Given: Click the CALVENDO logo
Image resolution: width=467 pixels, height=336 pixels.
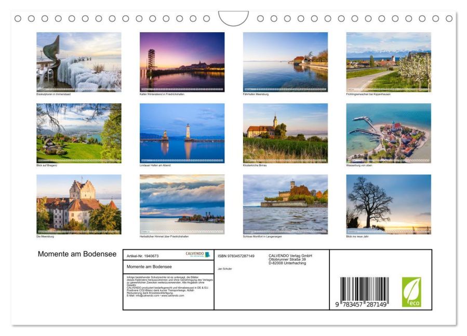Looking at the screenshot, I should pyautogui.click(x=198, y=254).
